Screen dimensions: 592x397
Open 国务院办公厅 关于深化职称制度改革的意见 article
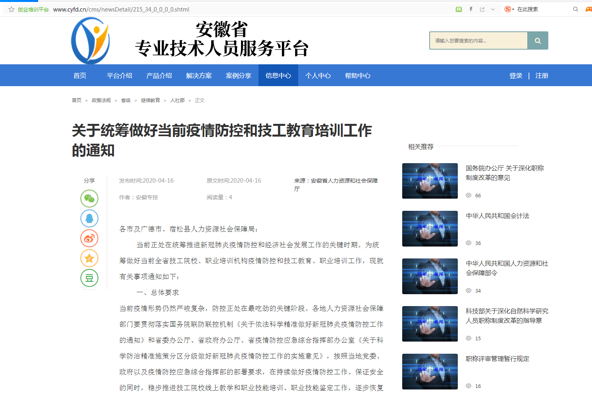(x=505, y=173)
